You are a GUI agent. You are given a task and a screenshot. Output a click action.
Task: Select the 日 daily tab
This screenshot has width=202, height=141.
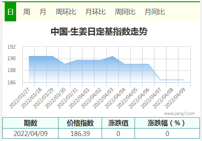[x=10, y=12]
